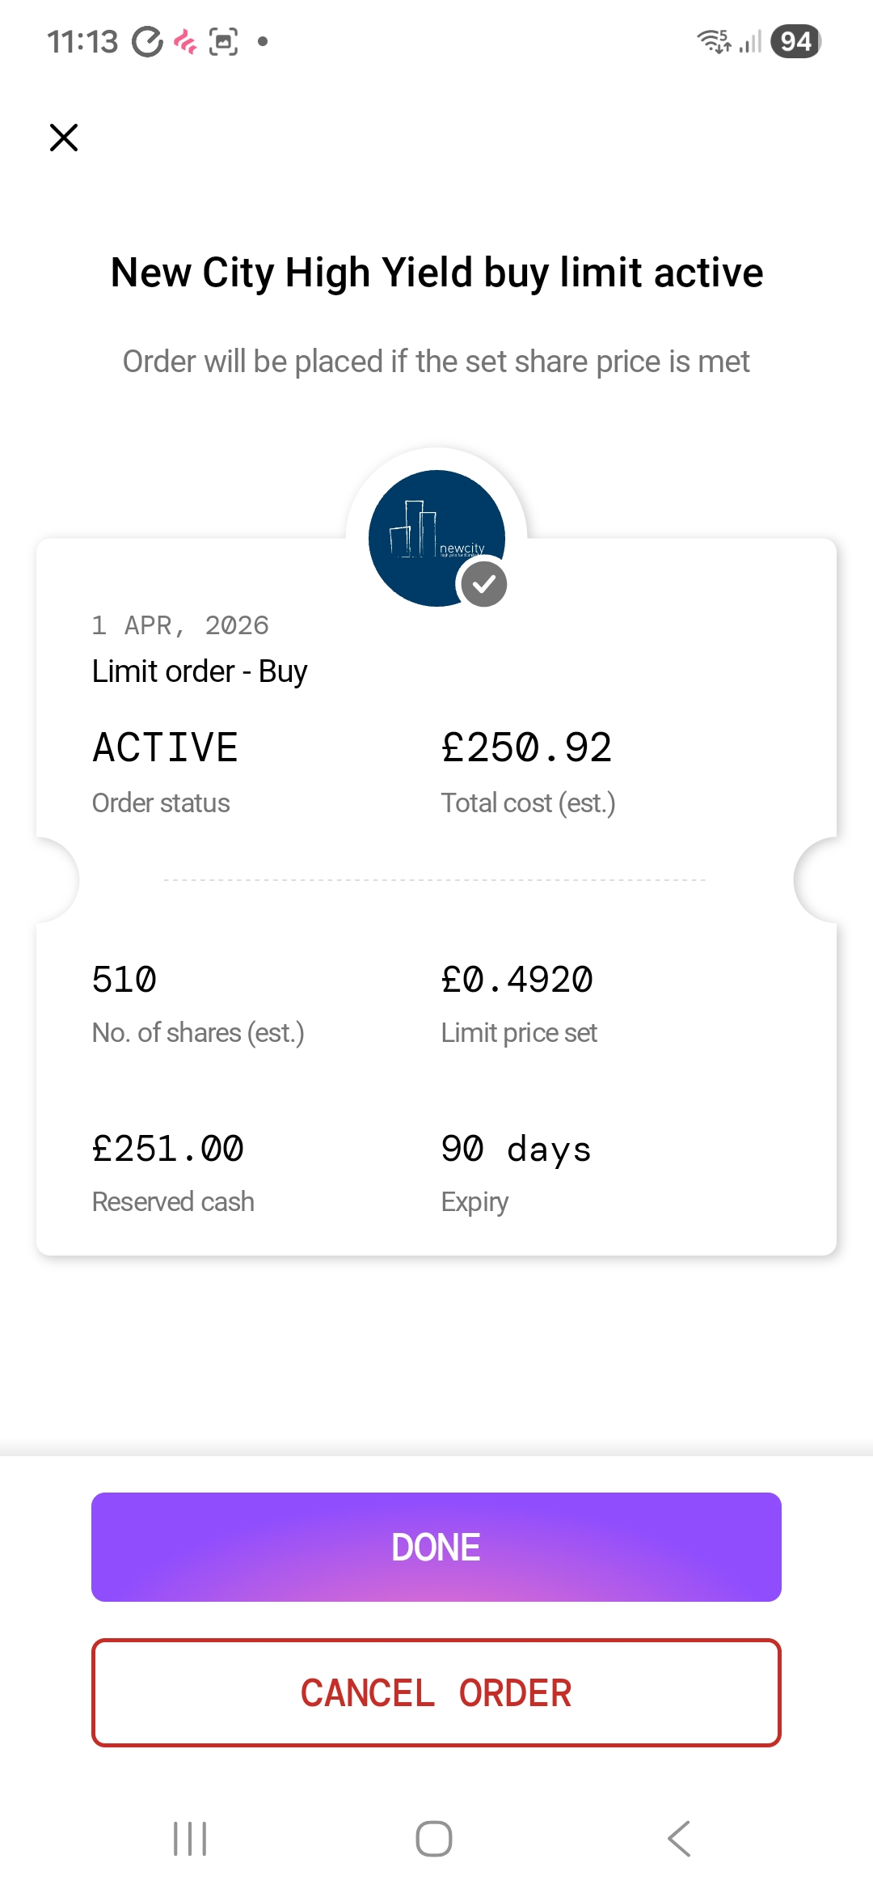Tap the 510 number of shares
Image resolution: width=873 pixels, height=1893 pixels.
(x=124, y=980)
